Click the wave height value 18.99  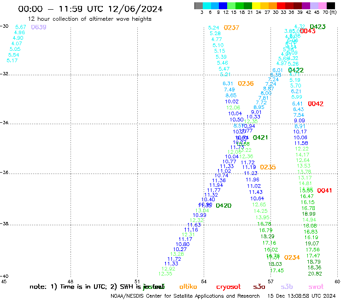point(309,214)
